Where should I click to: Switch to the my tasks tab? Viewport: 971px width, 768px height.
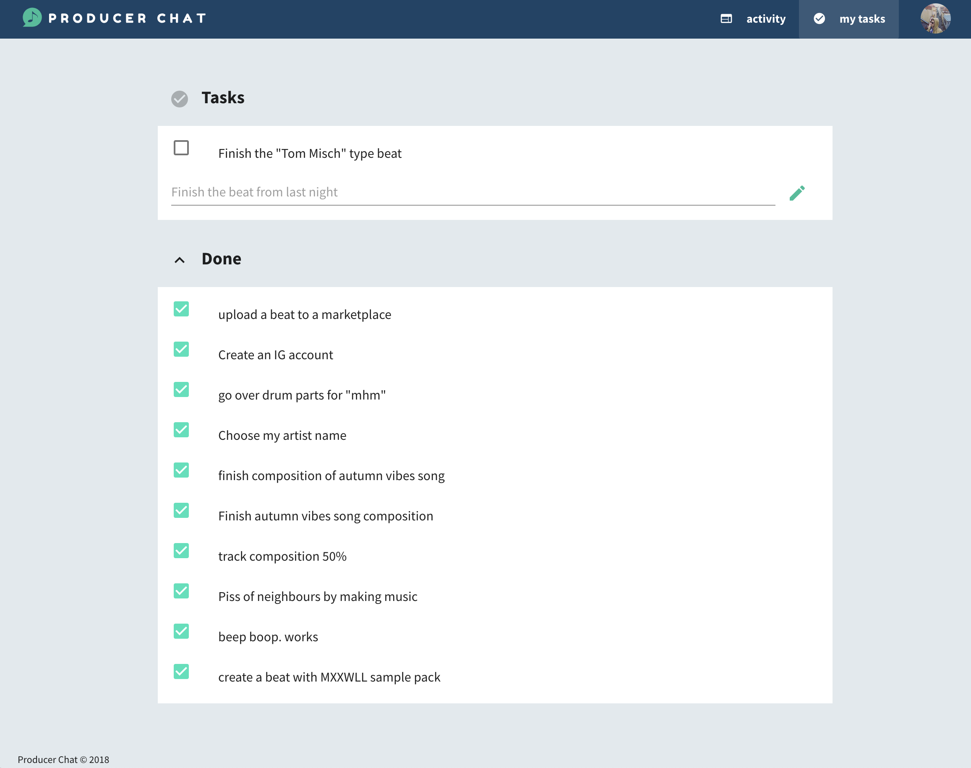click(x=861, y=19)
